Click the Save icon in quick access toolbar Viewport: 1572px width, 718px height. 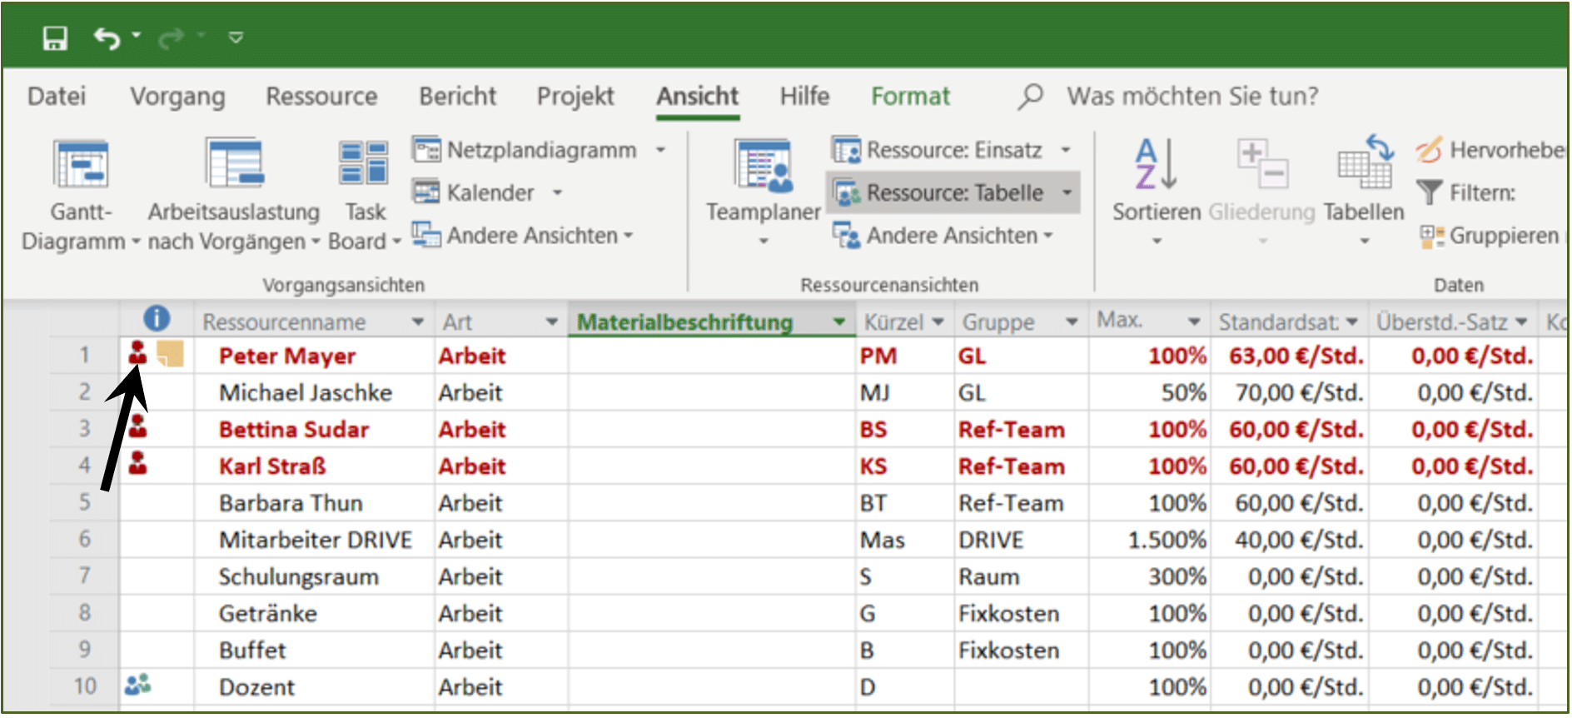click(55, 37)
